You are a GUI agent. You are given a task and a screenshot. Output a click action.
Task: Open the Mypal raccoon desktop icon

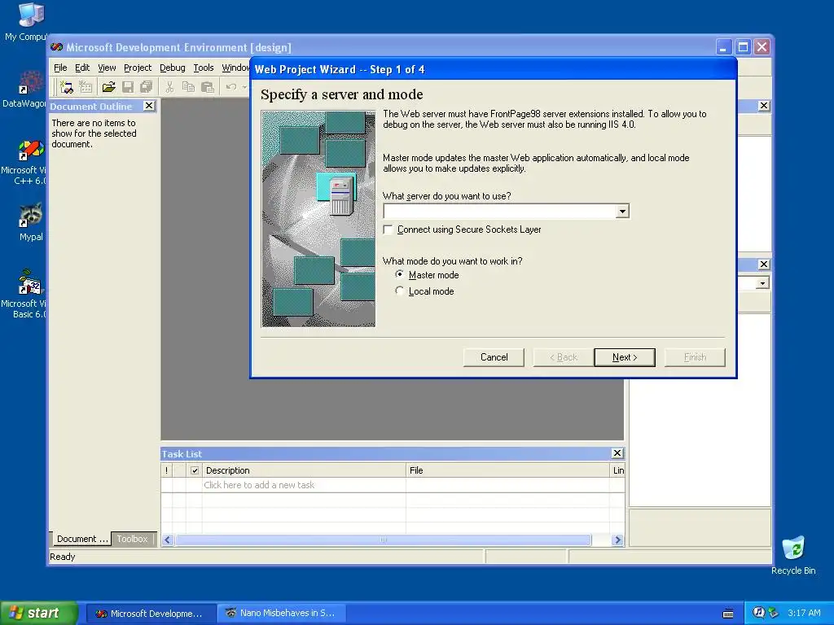point(31,222)
